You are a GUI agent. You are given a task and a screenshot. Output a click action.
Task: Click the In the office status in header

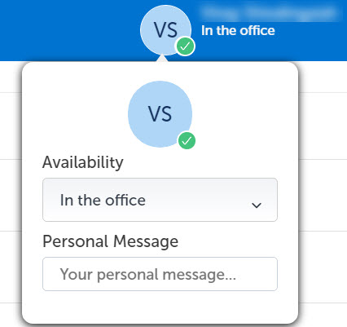(238, 30)
